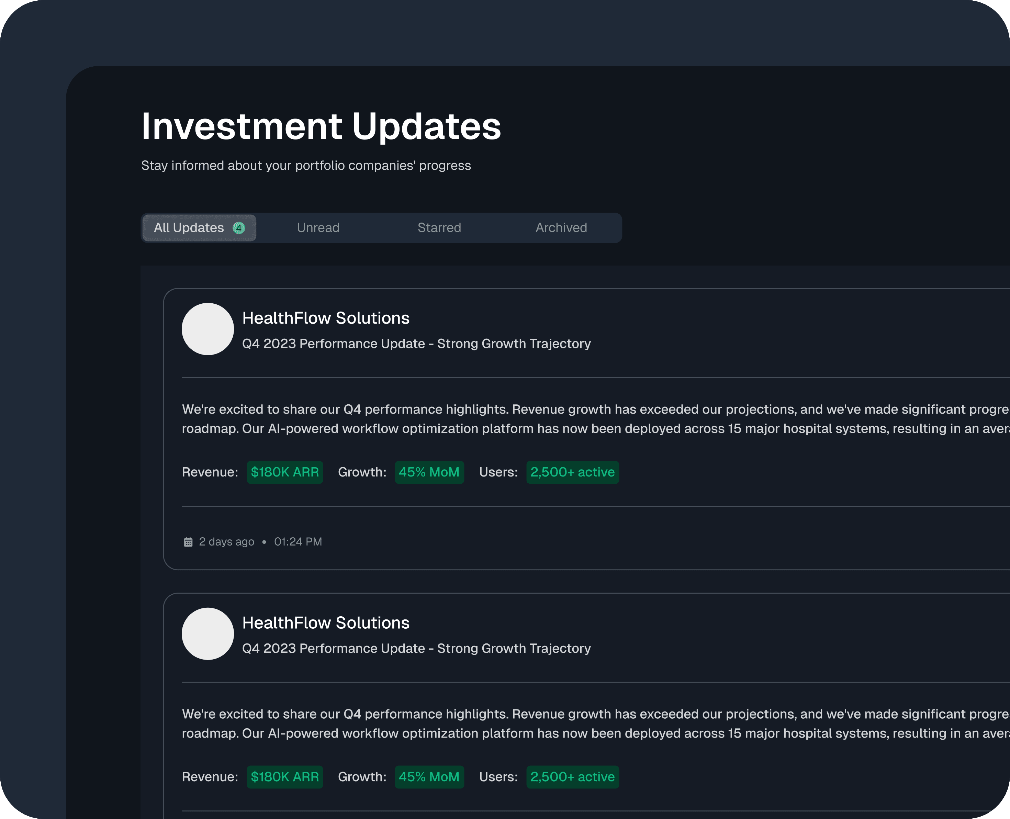
Task: Click 2,500+ active badge in second card
Action: (572, 777)
